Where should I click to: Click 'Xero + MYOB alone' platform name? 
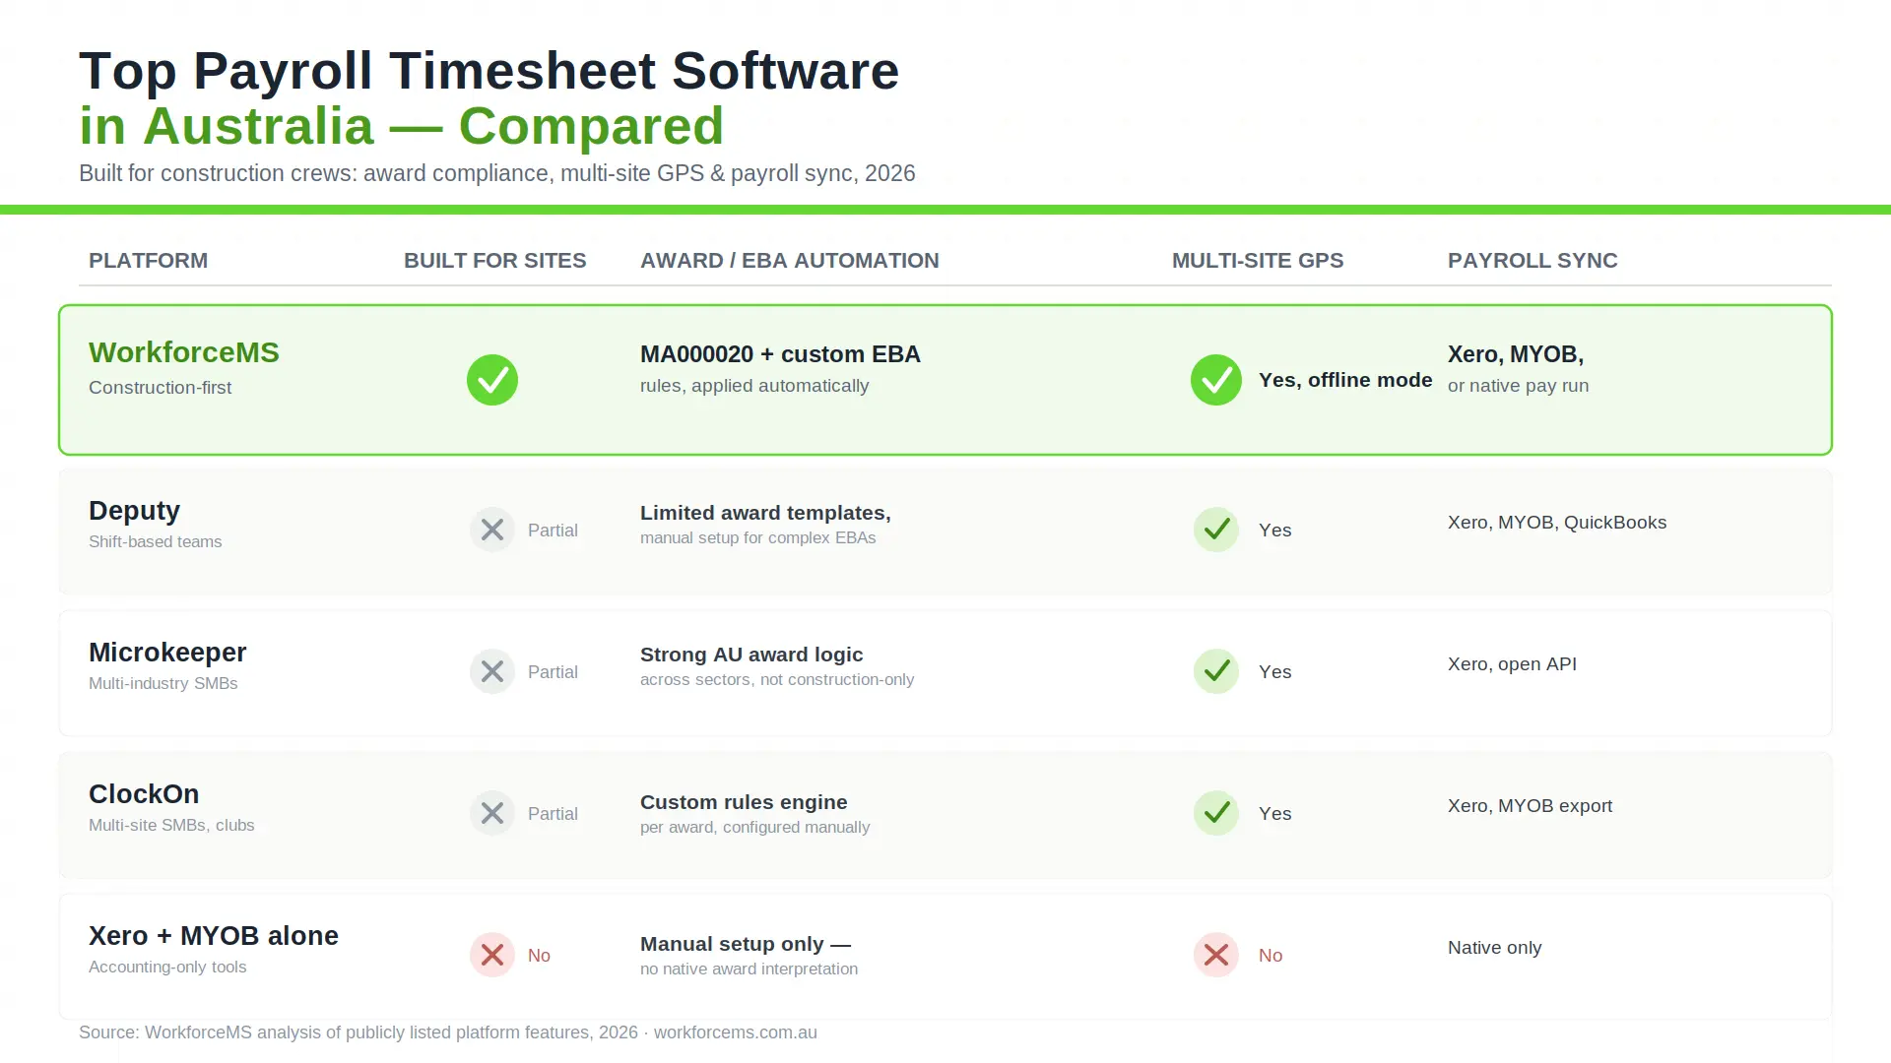(x=214, y=936)
